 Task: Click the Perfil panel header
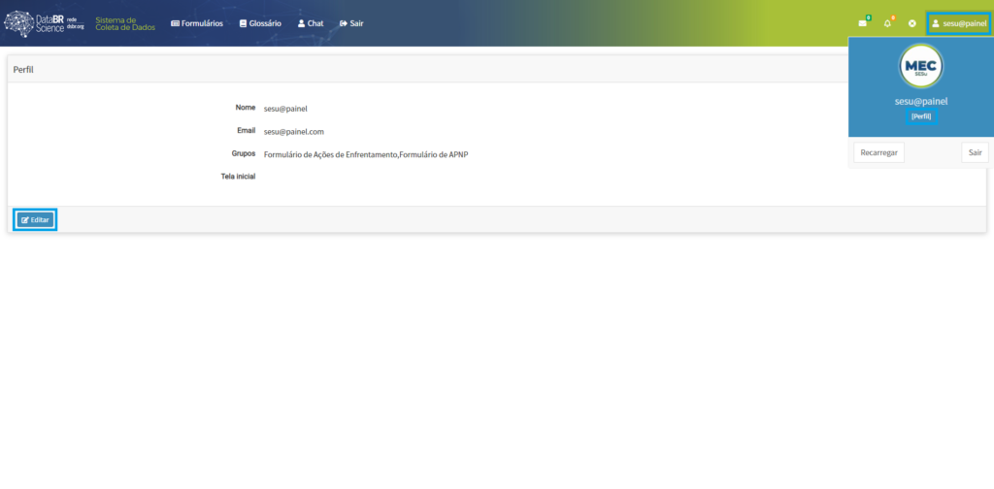tap(24, 70)
